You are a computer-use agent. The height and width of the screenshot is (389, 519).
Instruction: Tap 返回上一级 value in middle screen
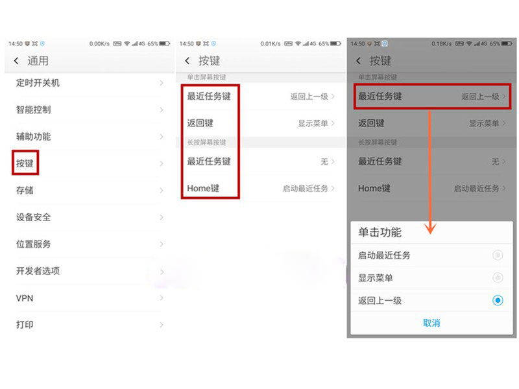(x=309, y=97)
